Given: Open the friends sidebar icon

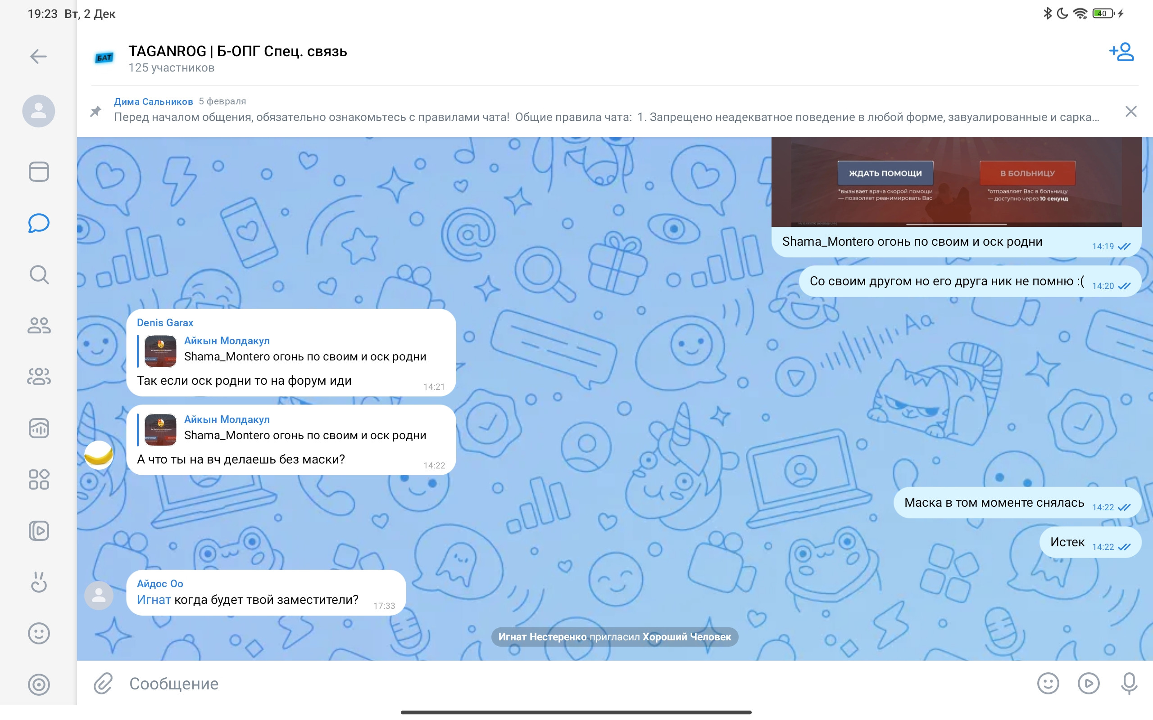Looking at the screenshot, I should [39, 326].
